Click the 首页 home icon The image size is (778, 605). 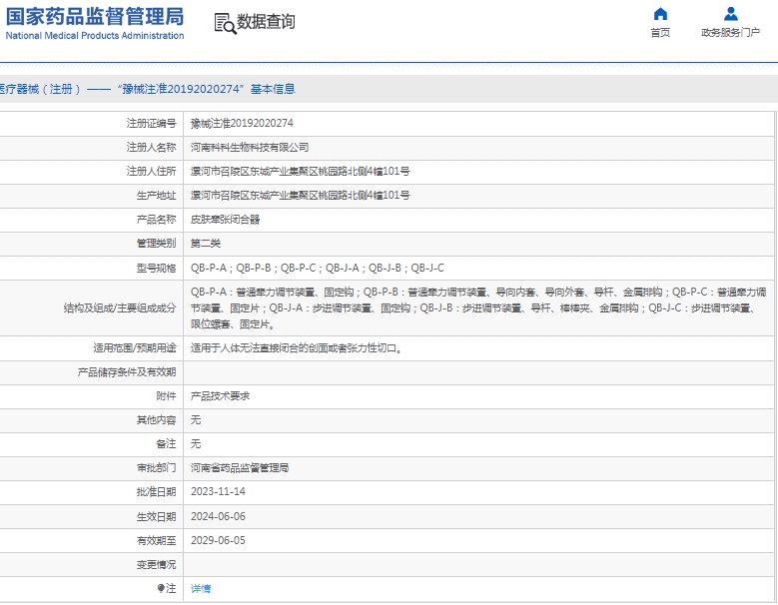tap(660, 13)
